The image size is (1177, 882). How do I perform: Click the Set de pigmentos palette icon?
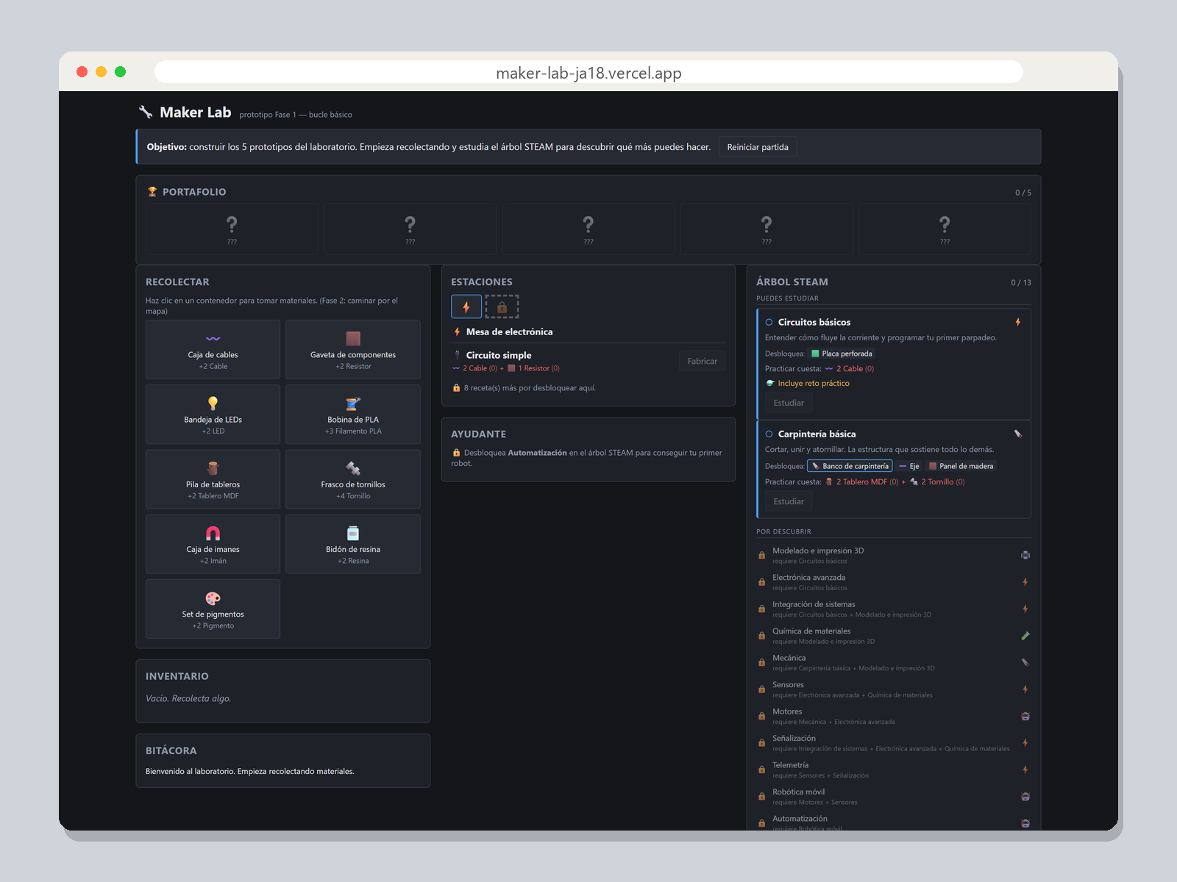(x=213, y=598)
